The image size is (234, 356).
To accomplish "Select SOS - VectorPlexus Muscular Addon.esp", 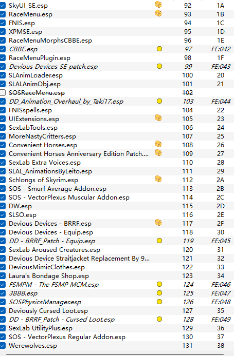I will tap(69, 197).
